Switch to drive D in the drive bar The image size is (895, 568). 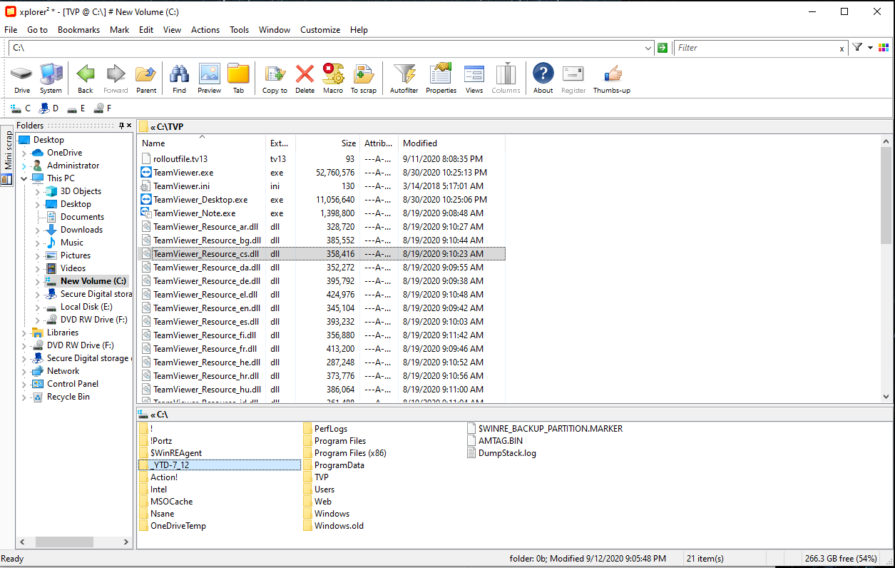point(48,108)
